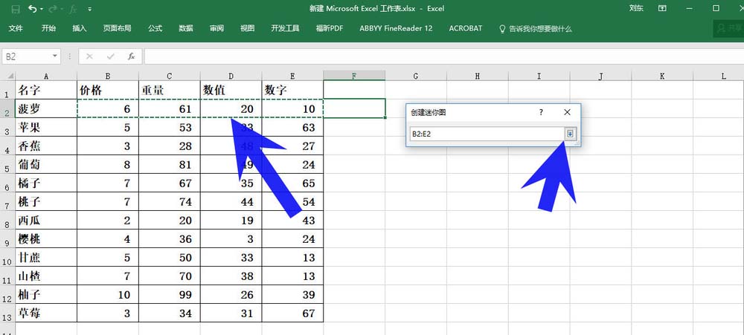Select cell containing 草莓
Image resolution: width=744 pixels, height=335 pixels.
(46, 313)
